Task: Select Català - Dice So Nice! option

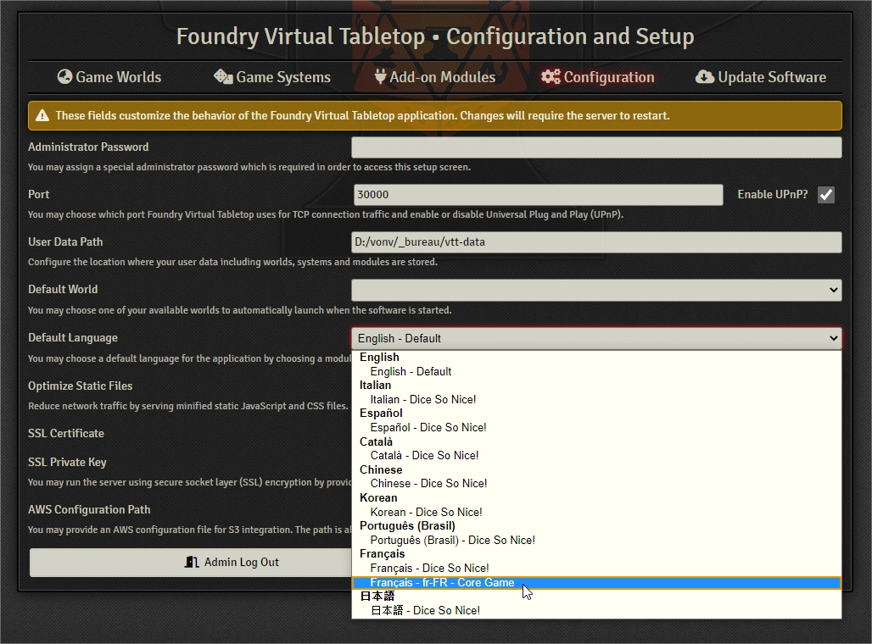Action: [x=596, y=455]
